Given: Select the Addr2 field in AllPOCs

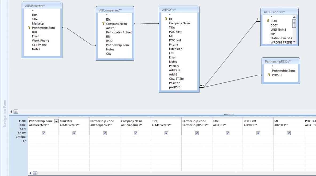Looking at the screenshot, I should (x=173, y=75).
